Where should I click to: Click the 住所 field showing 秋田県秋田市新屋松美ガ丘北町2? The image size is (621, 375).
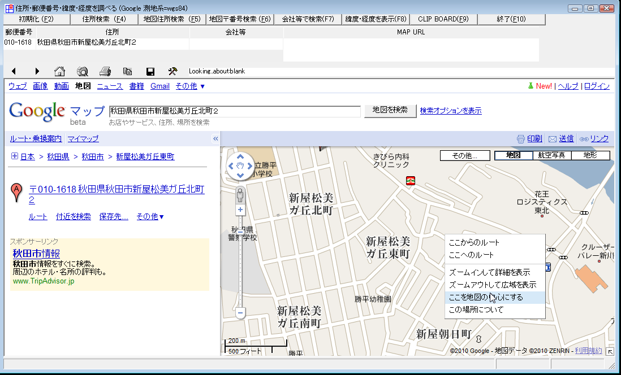click(113, 43)
